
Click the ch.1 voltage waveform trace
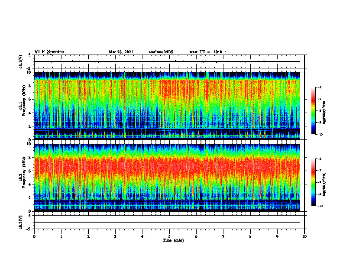pos(167,61)
